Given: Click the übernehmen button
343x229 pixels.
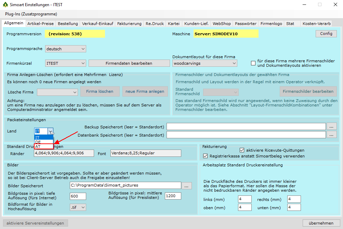Looking at the screenshot, I should [321, 223].
